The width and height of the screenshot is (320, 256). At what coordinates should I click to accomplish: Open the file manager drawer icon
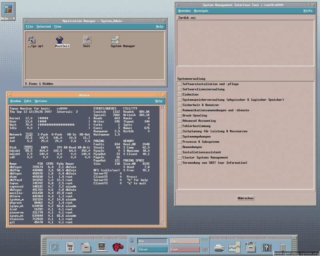click(x=86, y=247)
